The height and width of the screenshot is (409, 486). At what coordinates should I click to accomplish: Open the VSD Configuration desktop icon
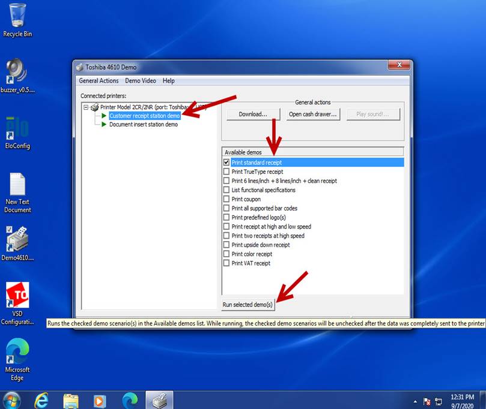[17, 296]
